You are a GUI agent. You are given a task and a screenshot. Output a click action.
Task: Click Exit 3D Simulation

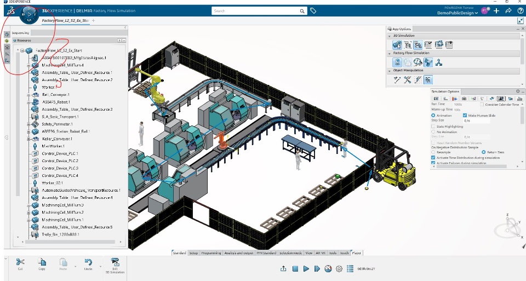tap(115, 265)
